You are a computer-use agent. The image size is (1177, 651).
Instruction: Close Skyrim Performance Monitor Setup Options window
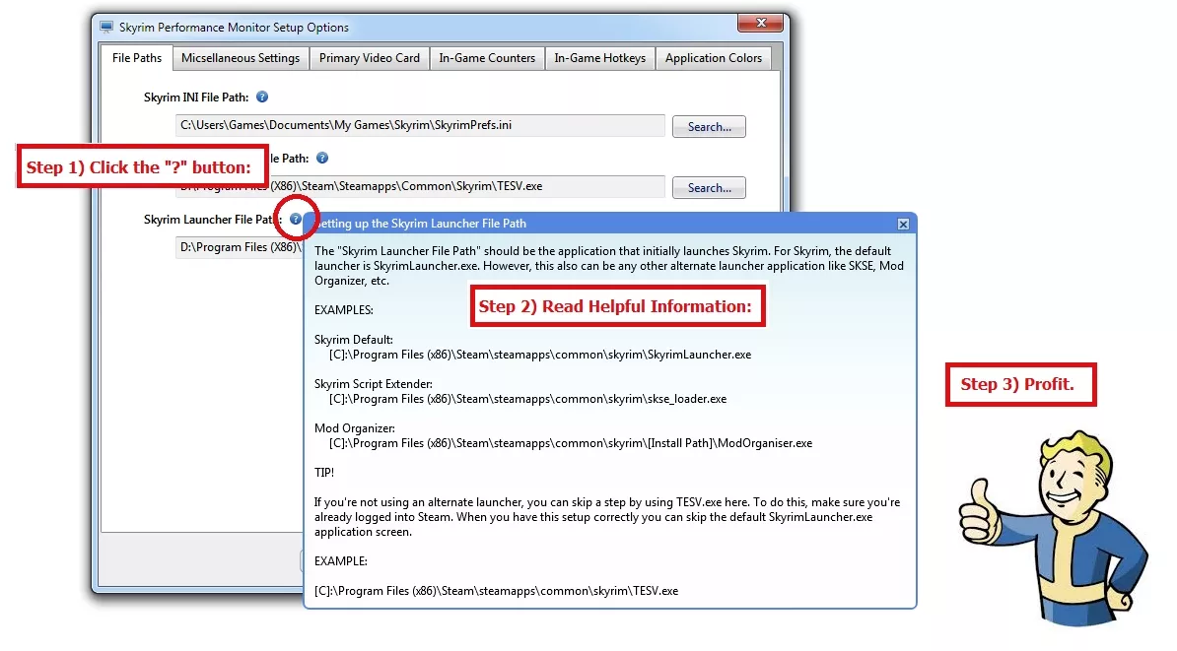click(760, 23)
